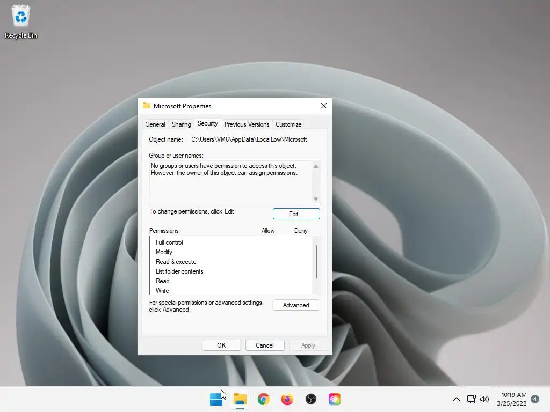Viewport: 550px width, 412px height.
Task: Click the down arrow of the group names scrollbar
Action: click(316, 198)
